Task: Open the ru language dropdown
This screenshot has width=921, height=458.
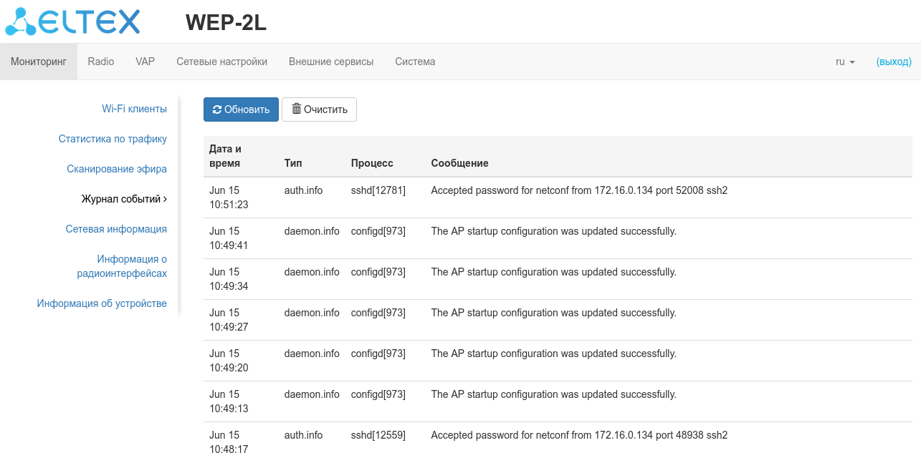Action: (845, 62)
